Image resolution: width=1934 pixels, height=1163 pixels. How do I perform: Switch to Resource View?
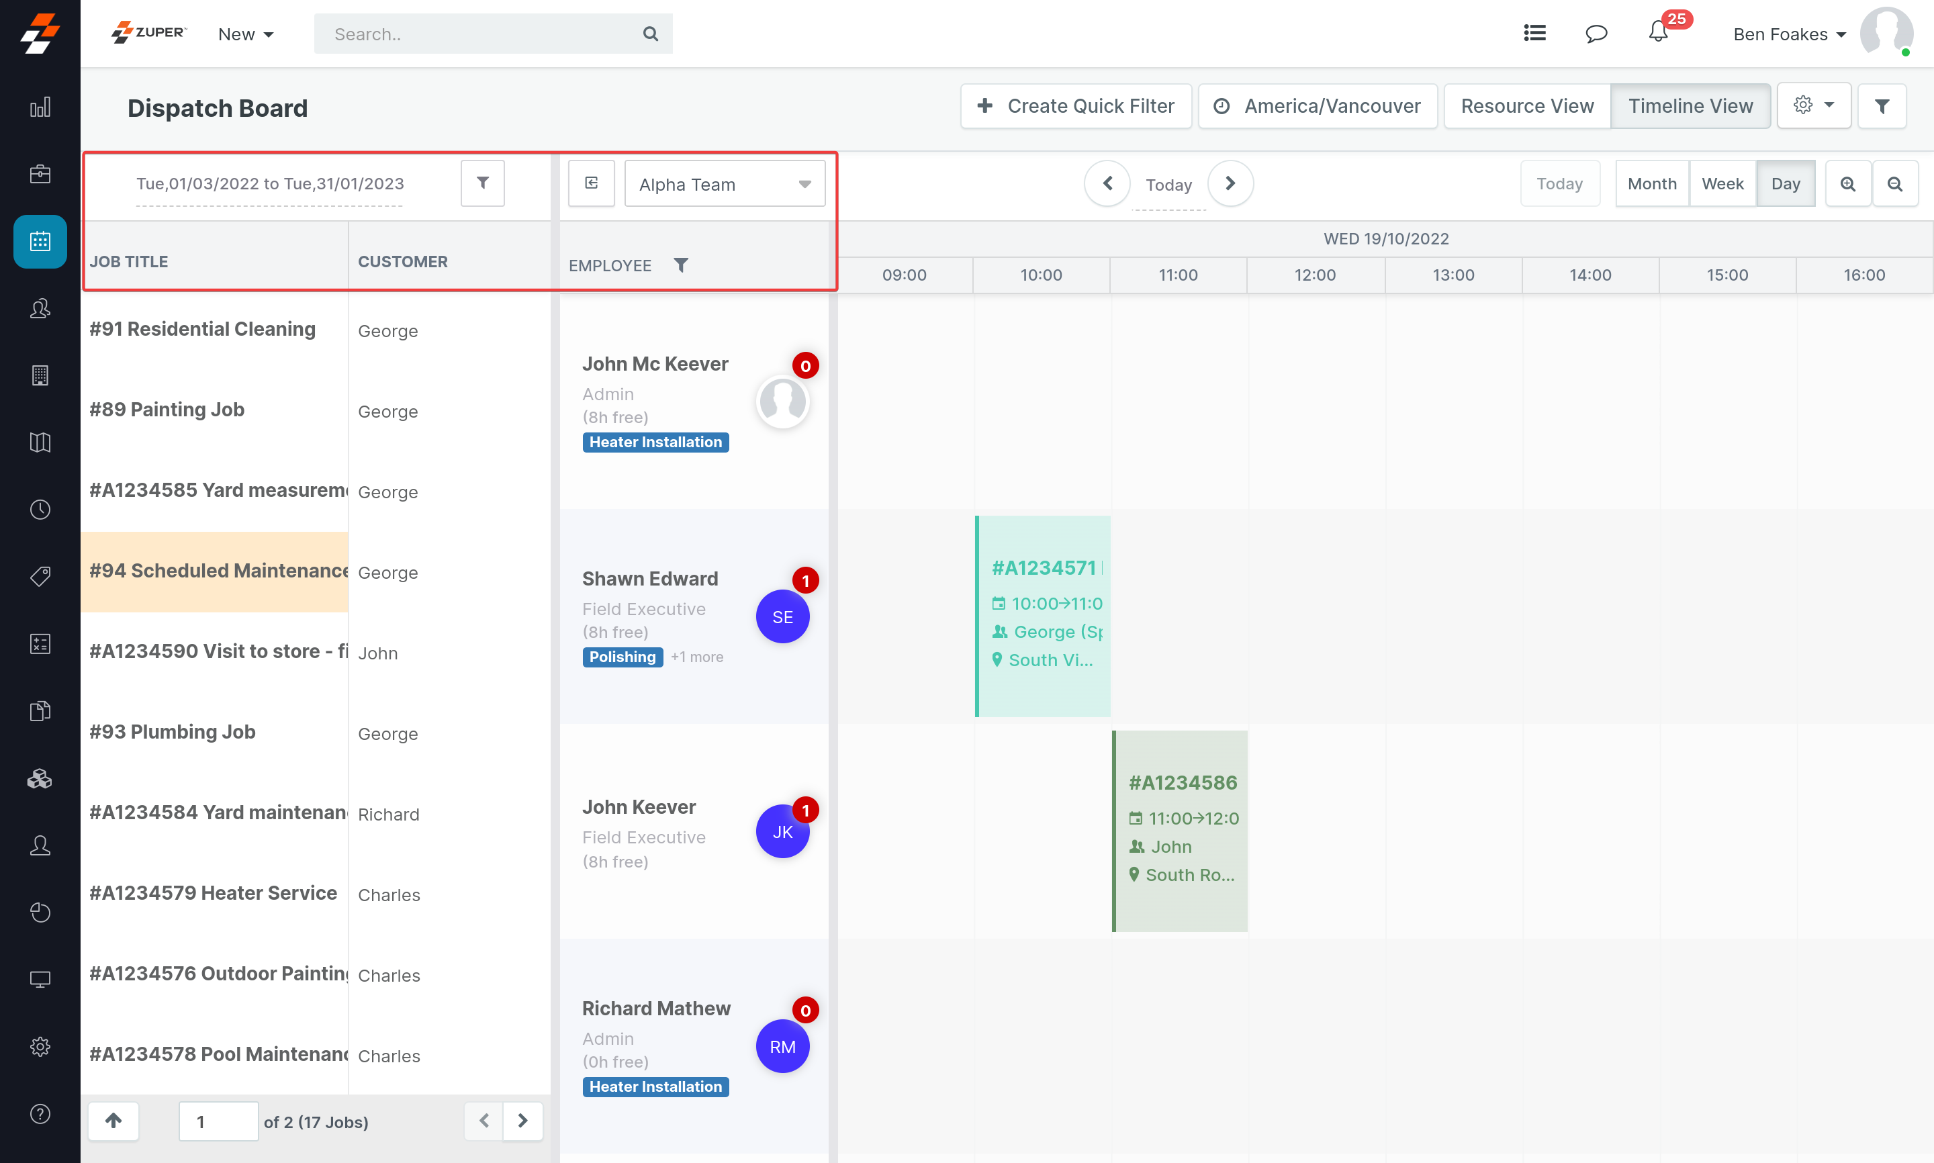1526,106
